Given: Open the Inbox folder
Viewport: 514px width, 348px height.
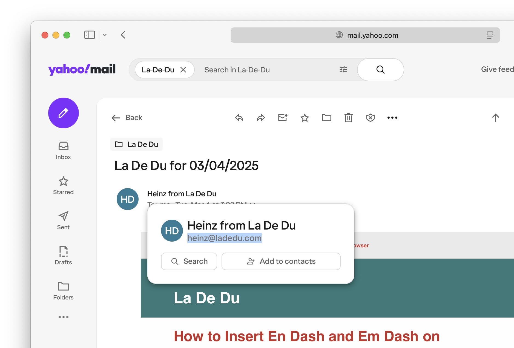Looking at the screenshot, I should click(63, 151).
